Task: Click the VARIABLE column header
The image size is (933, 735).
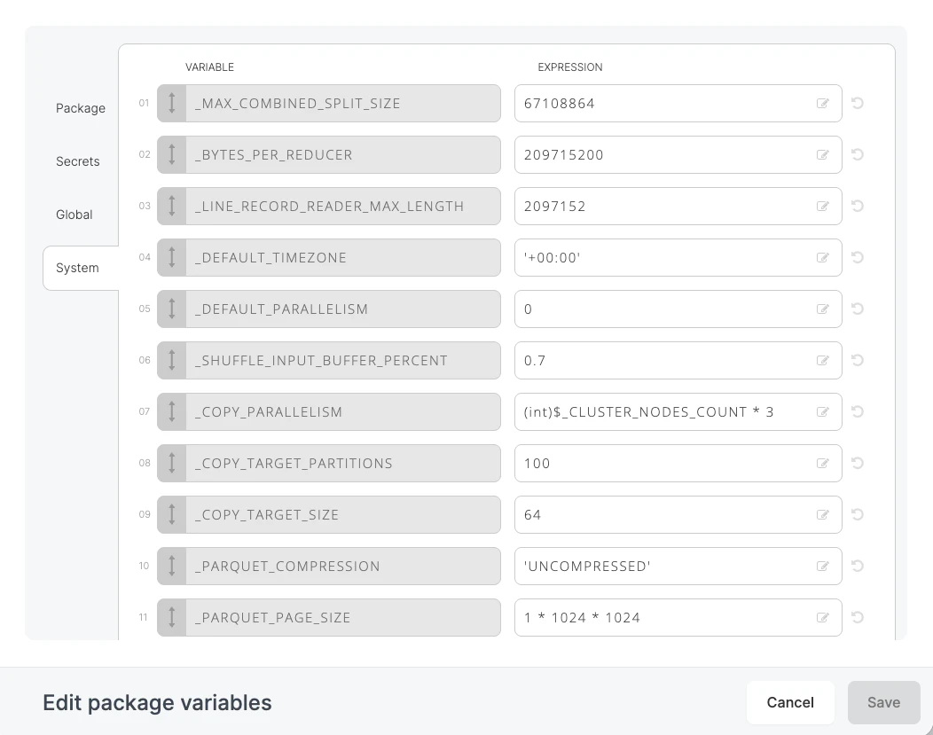Action: point(209,67)
